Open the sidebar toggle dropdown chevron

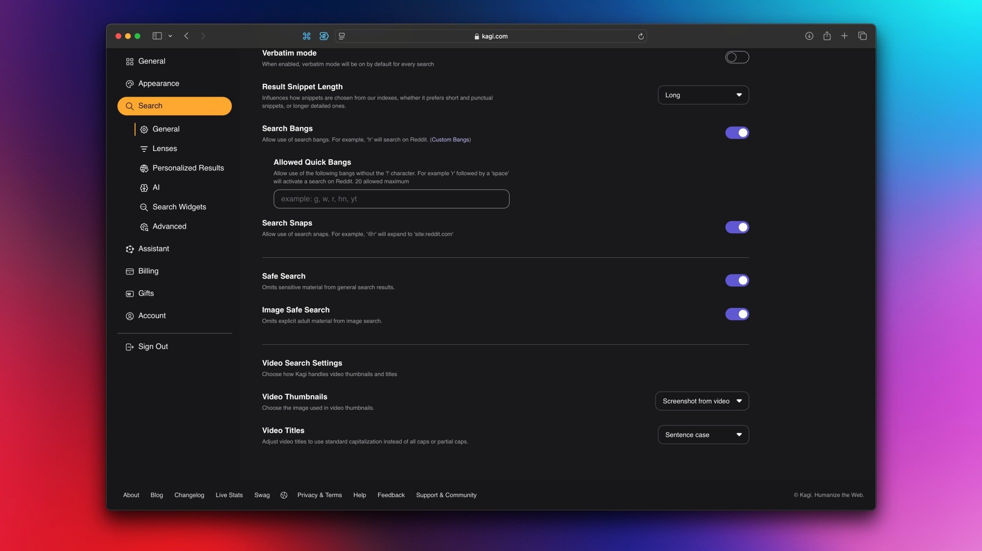click(x=170, y=36)
